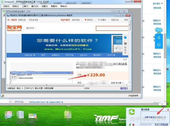
Task: Select the 首页 store navigation tab
Action: pos(43,55)
